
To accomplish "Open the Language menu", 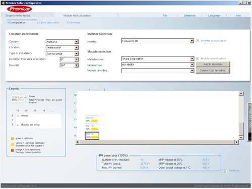I will [214, 16].
